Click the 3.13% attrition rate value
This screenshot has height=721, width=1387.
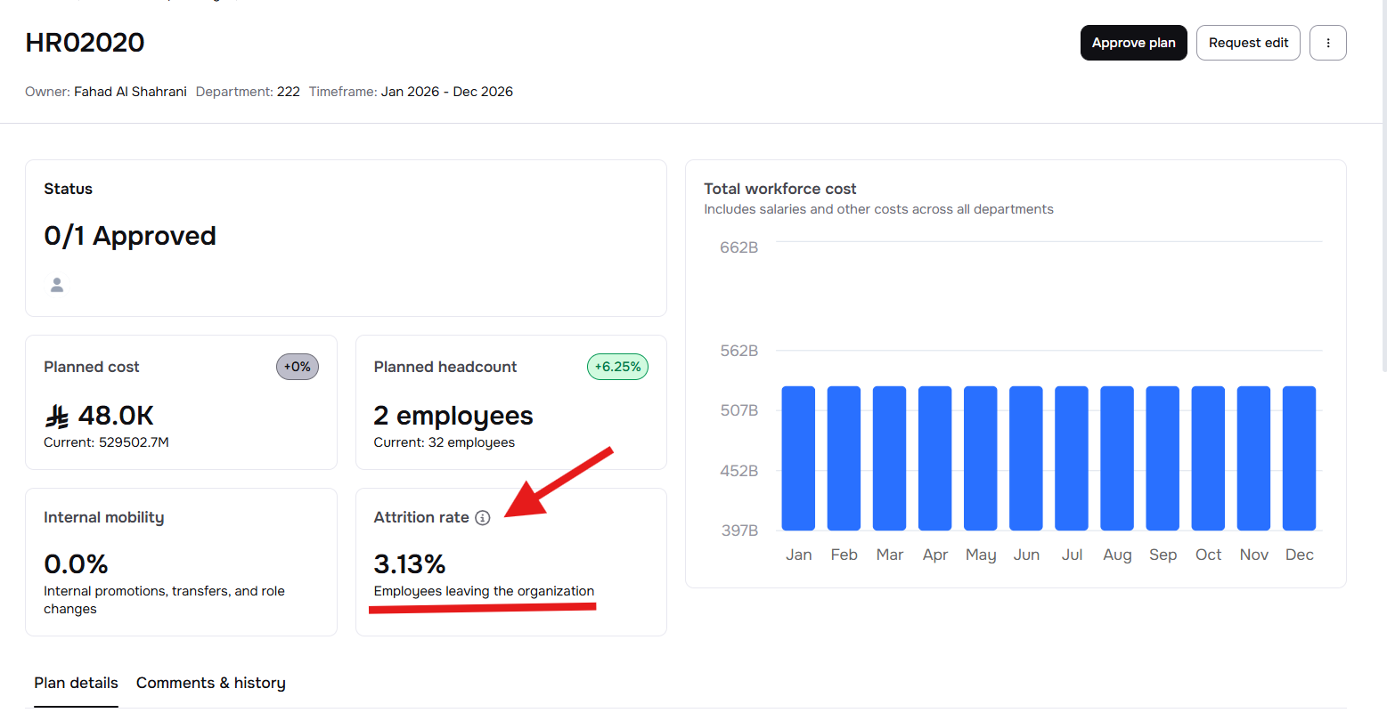click(410, 564)
